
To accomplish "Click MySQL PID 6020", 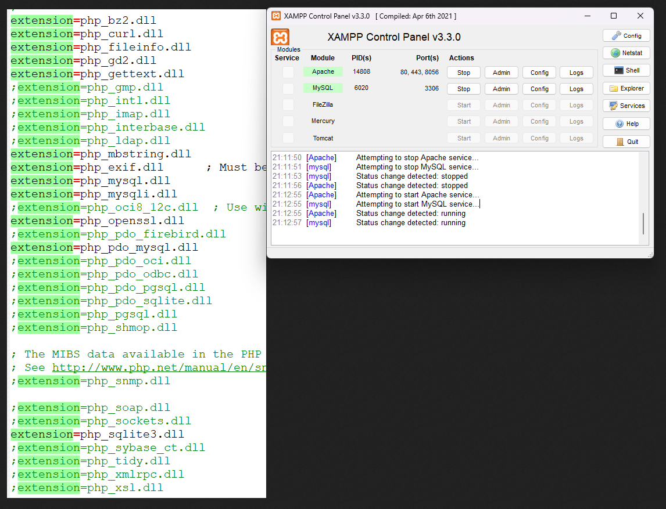I will 361,88.
